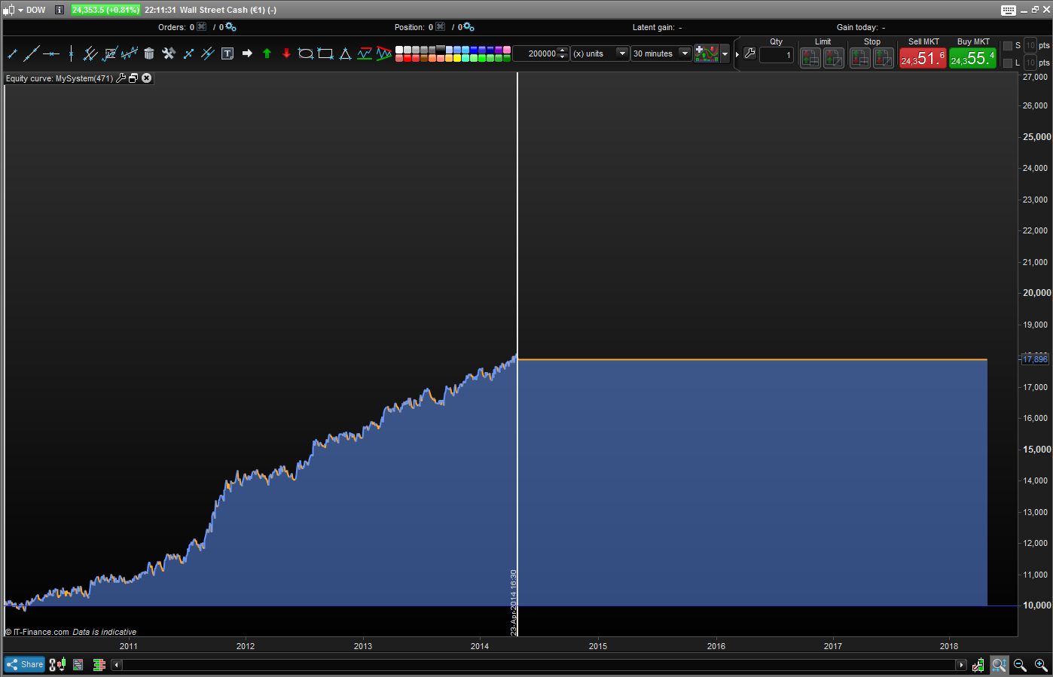Screen dimensions: 1053x677
Task: Open the orders settings gear
Action: [230, 27]
